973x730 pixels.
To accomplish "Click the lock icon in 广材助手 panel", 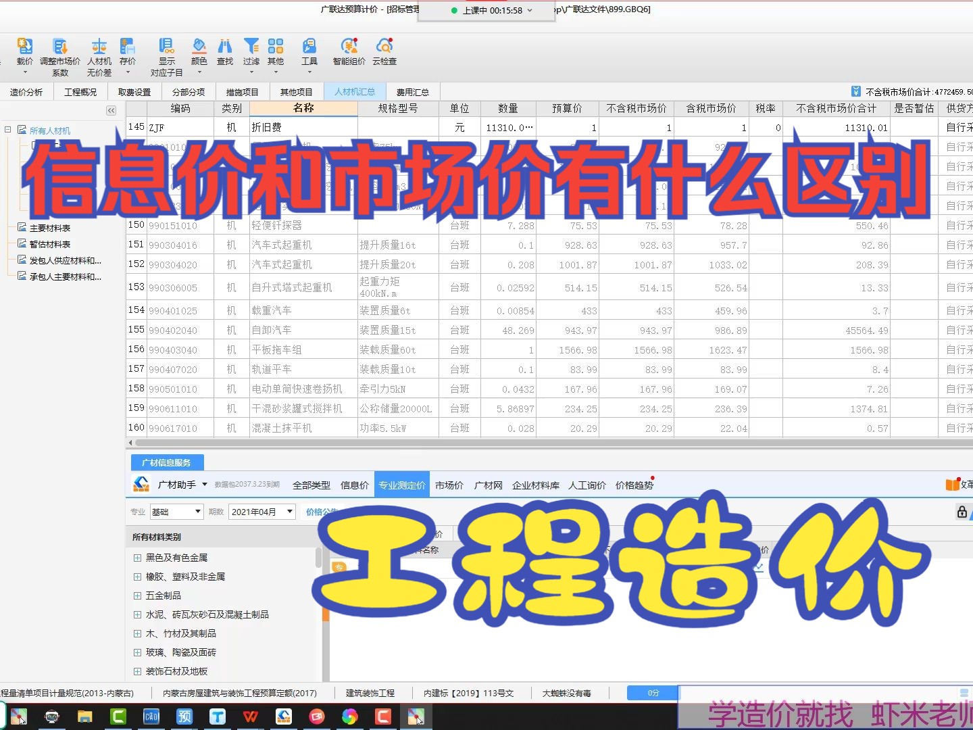I will [962, 512].
